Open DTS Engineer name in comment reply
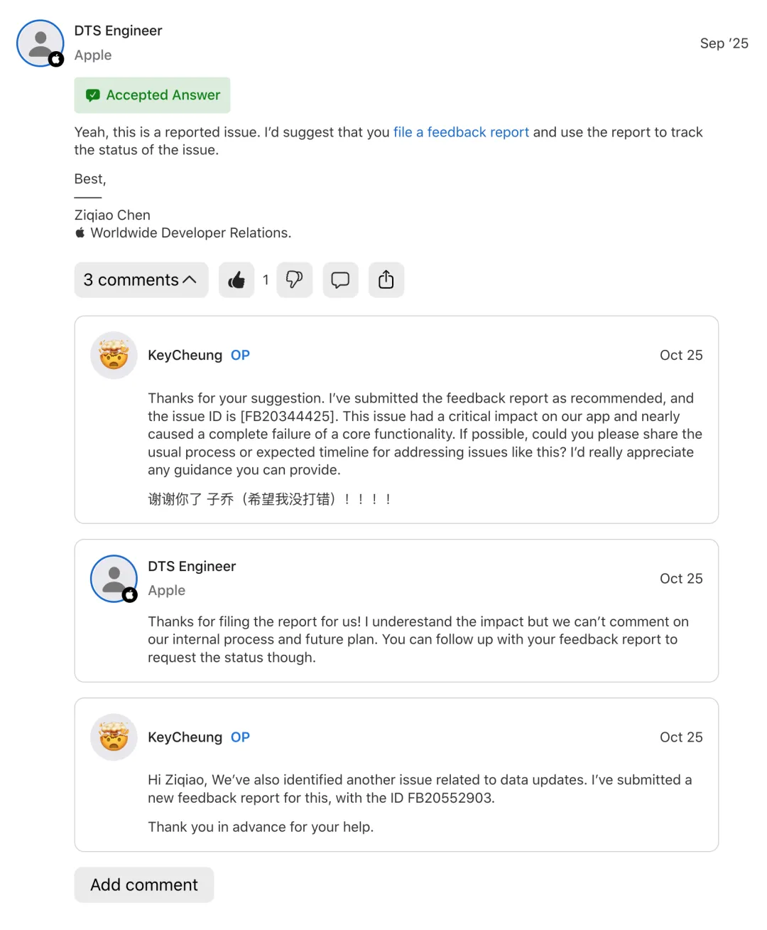 click(192, 567)
